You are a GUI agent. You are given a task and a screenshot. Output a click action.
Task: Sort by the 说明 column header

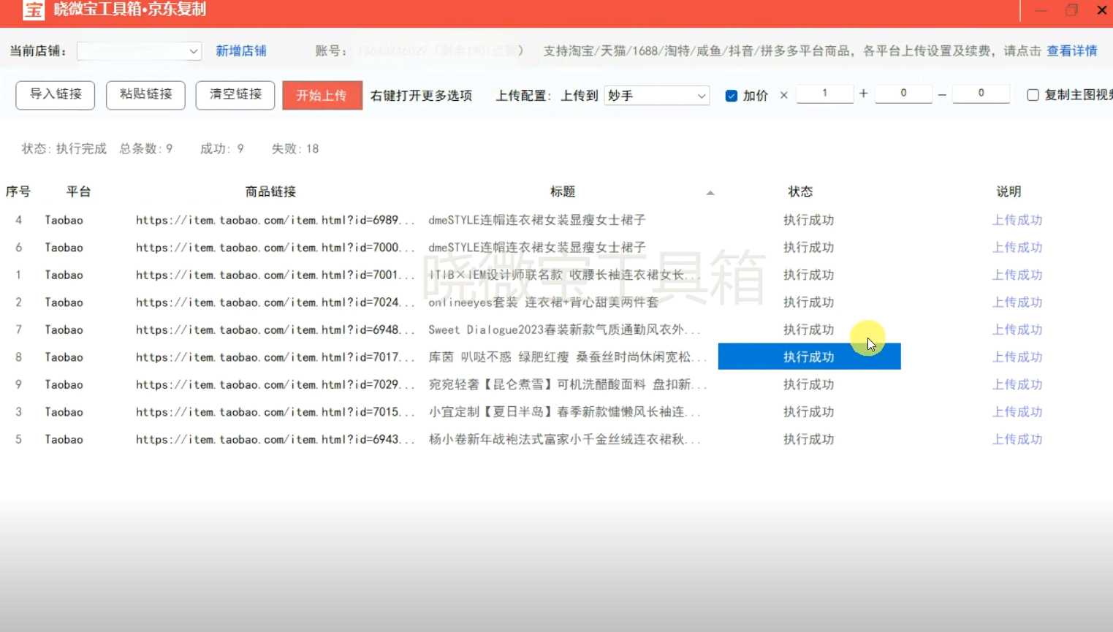[x=1008, y=191]
